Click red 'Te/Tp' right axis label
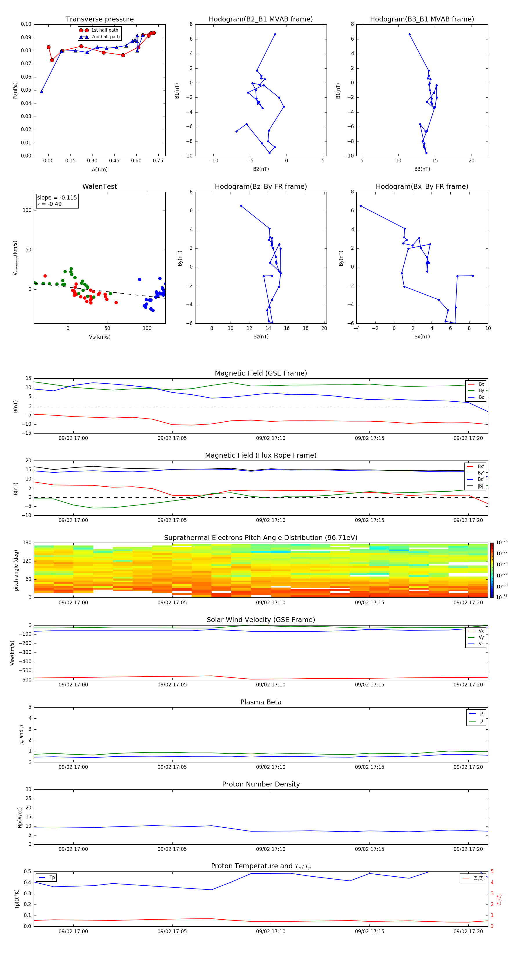Viewport: 522px width, 957px height. click(x=499, y=899)
